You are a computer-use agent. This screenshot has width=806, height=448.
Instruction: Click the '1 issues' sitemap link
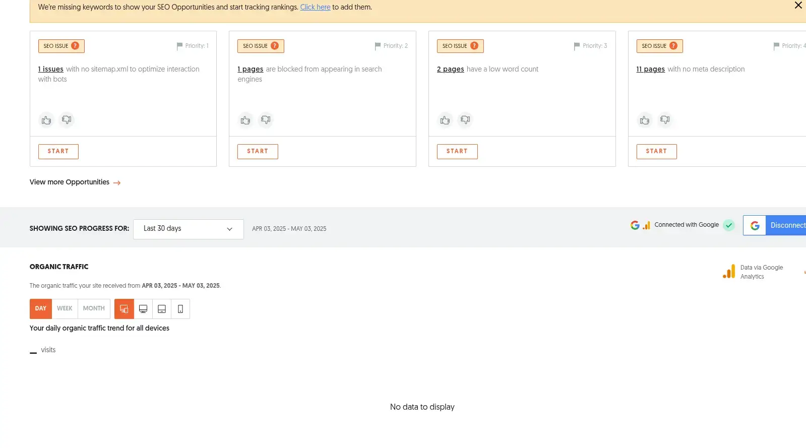(51, 69)
